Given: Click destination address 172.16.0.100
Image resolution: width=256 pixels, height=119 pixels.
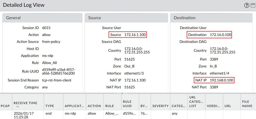Looking at the screenshot, I should point(220,35).
